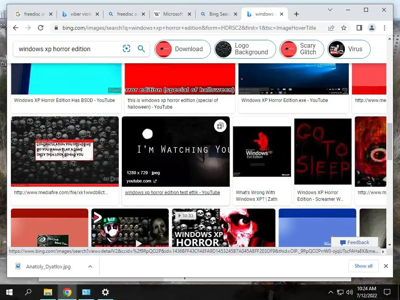Image resolution: width=400 pixels, height=300 pixels.
Task: Save the I'm Watching You image to collection
Action: point(220,126)
